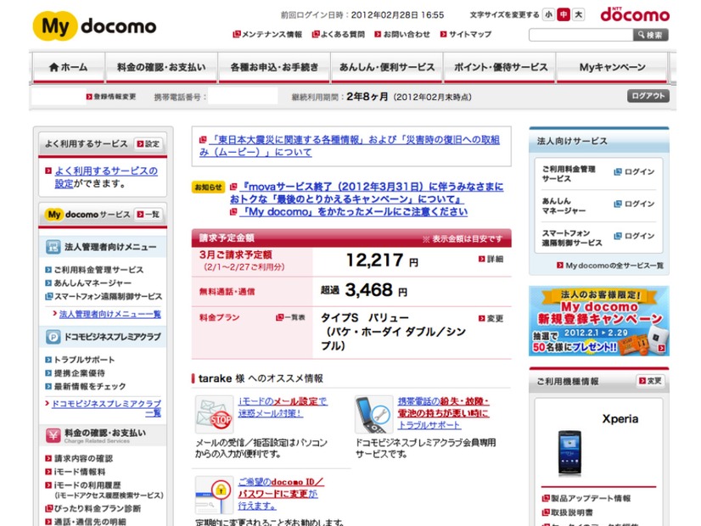Open スマートフォン遠隔制御サービス in left menu
This screenshot has width=701, height=526.
point(104,297)
